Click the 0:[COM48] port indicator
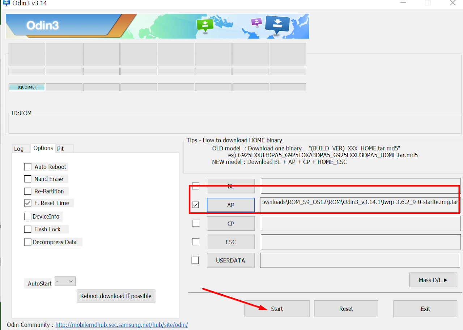 27,87
